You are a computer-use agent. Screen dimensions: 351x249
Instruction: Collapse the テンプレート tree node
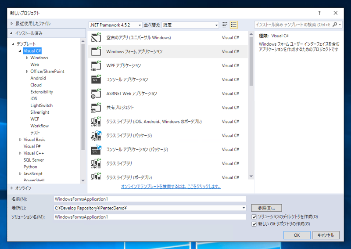13,44
